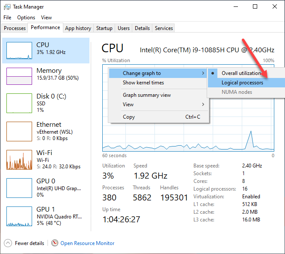Open the File menu

click(x=7, y=18)
